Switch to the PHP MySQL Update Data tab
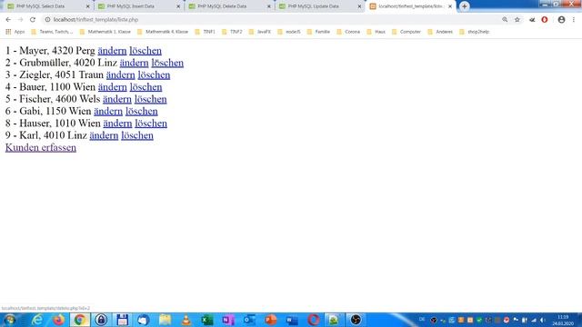The height and width of the screenshot is (327, 582). (319, 6)
